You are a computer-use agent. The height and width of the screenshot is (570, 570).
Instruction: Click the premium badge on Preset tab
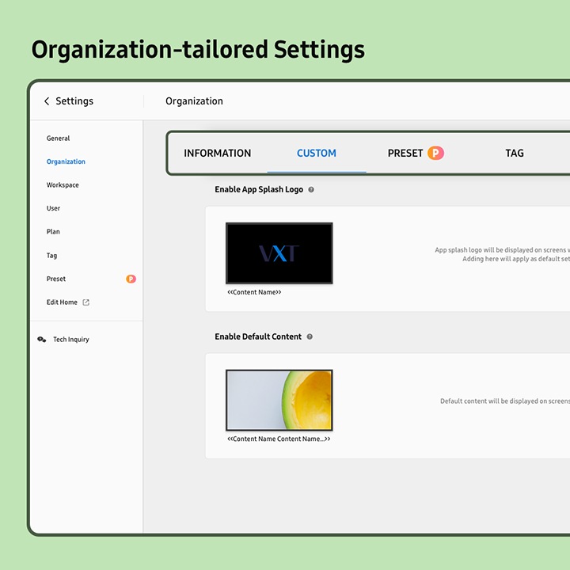pyautogui.click(x=435, y=153)
